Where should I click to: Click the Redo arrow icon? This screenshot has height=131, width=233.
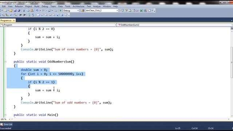[x=43, y=11]
